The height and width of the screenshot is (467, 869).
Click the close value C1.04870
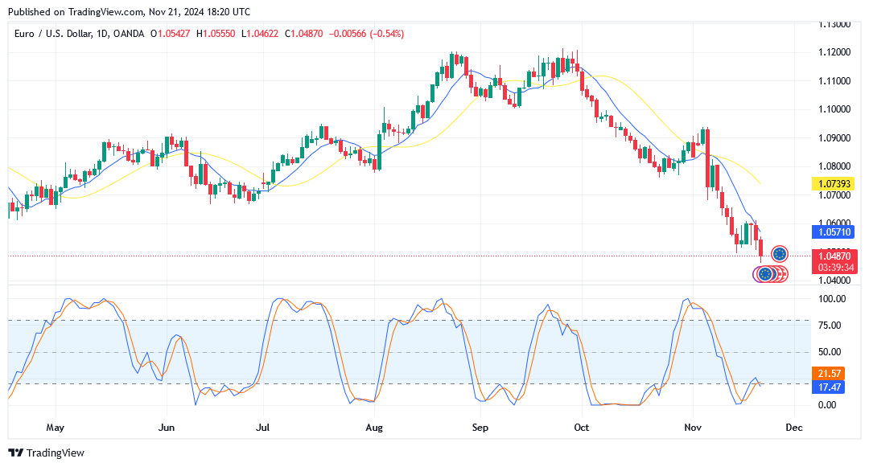(x=303, y=34)
